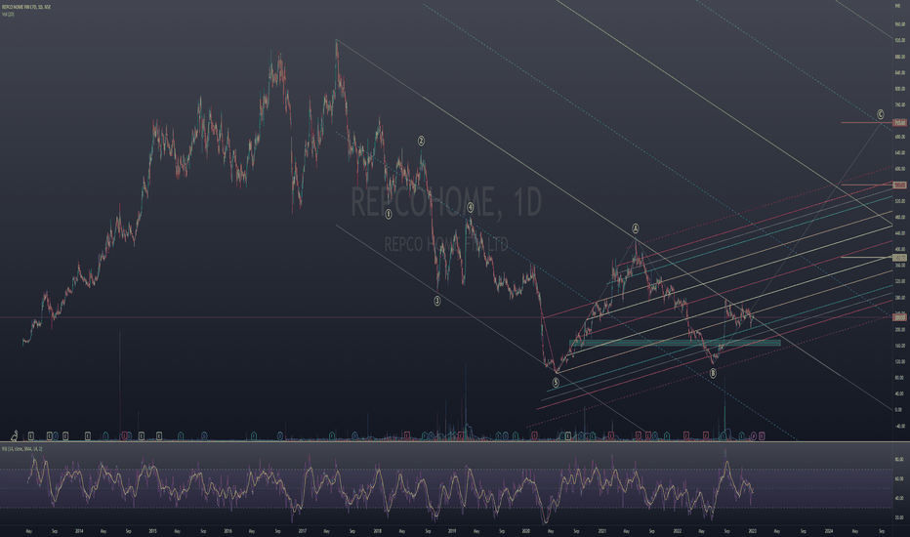
Task: Click the 2014 label on time axis
Action: 79,530
